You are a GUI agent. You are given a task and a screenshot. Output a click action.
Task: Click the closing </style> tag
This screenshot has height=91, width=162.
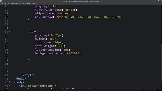[x=28, y=75]
